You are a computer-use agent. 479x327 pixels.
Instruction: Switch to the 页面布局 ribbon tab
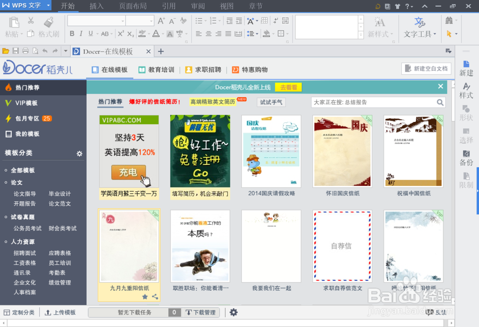[133, 6]
